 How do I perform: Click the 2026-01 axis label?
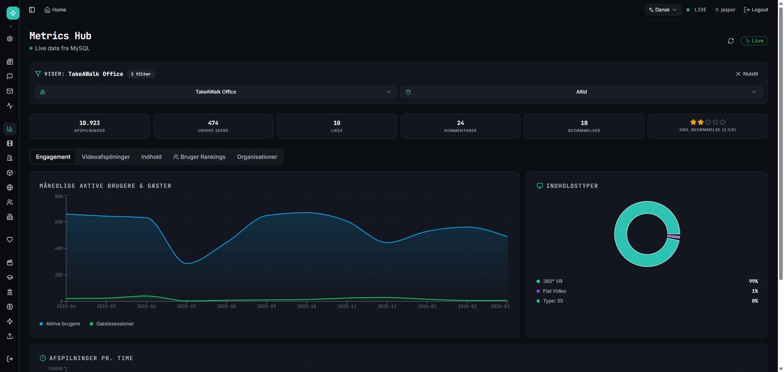point(427,306)
